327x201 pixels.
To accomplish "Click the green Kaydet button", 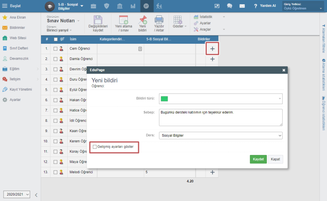I will pos(258,159).
